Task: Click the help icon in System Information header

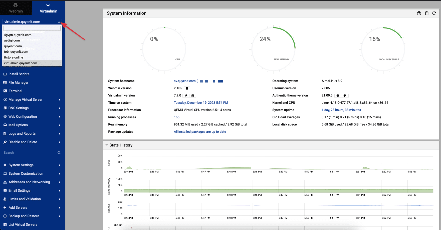Action: [419, 13]
